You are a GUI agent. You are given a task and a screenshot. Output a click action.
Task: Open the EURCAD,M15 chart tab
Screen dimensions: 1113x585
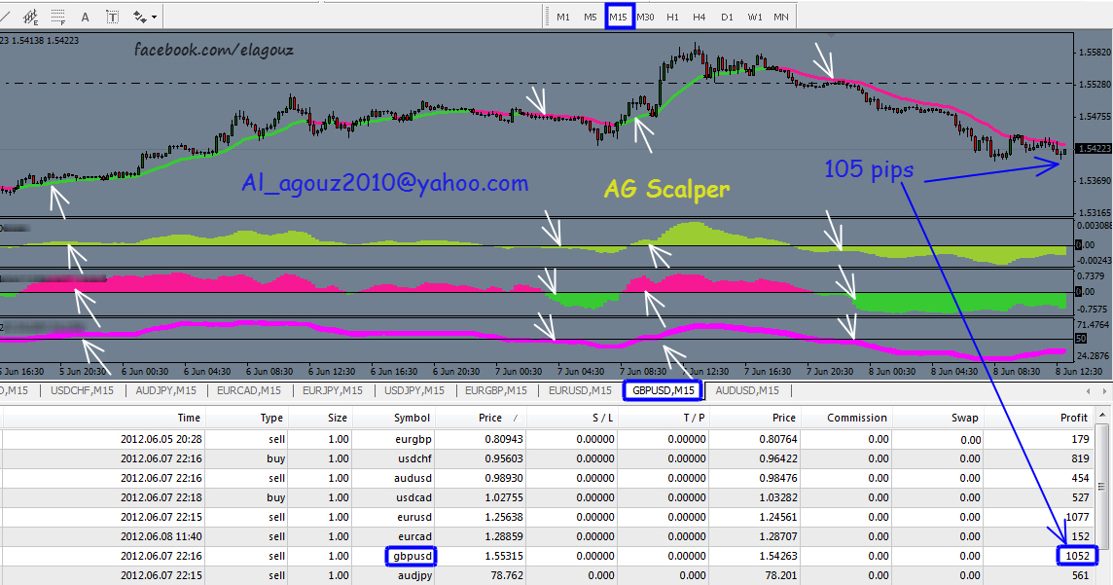[x=248, y=390]
